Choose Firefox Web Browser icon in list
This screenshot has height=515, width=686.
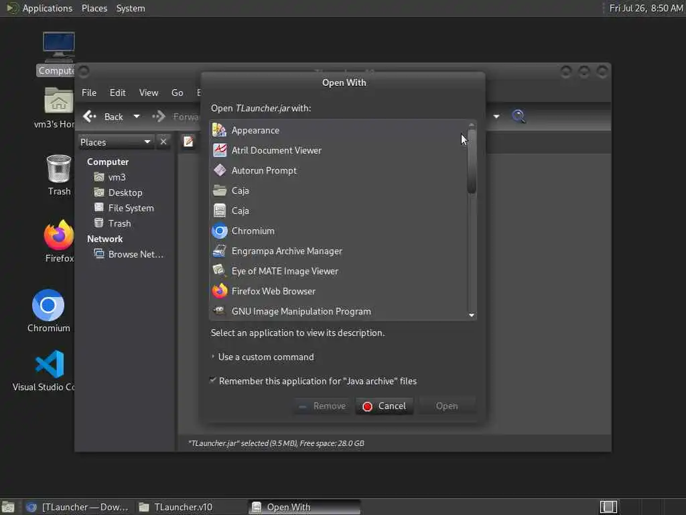click(219, 291)
